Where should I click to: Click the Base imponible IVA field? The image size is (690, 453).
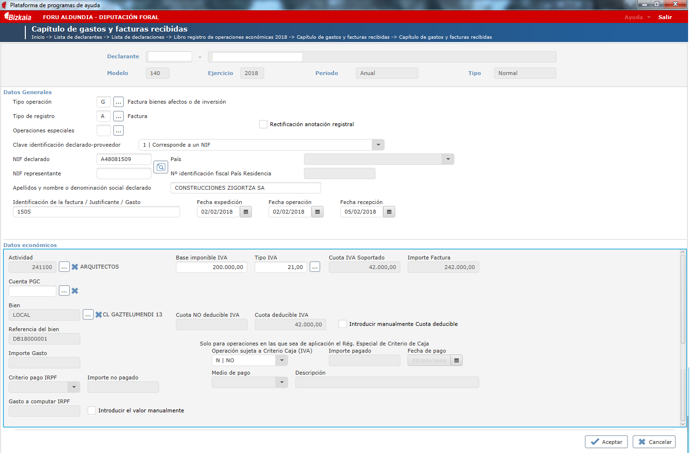tap(212, 267)
